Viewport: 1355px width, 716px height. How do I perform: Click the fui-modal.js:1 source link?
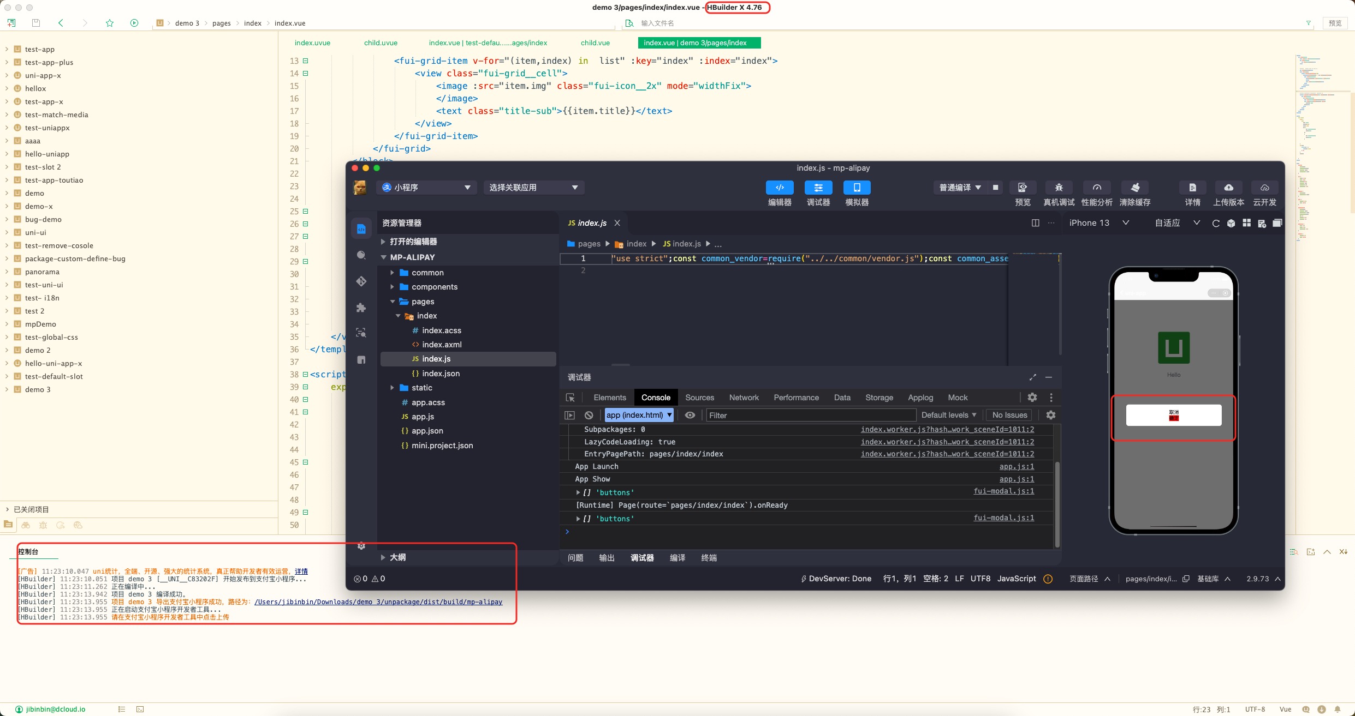click(x=1003, y=491)
